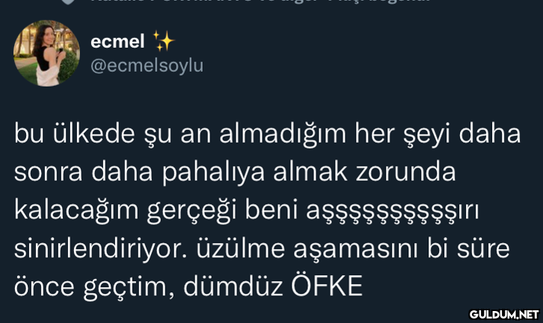Screen dimensions: 543x323
Task: Click the word kalacağım in the tweet
Action: (x=76, y=211)
